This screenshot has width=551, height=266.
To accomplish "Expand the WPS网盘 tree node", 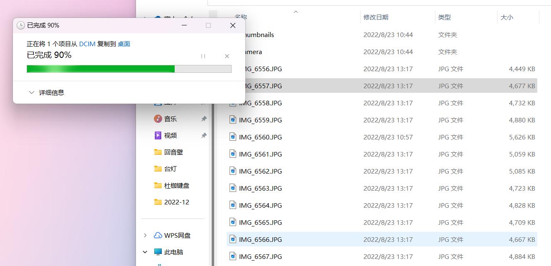I will (x=145, y=235).
